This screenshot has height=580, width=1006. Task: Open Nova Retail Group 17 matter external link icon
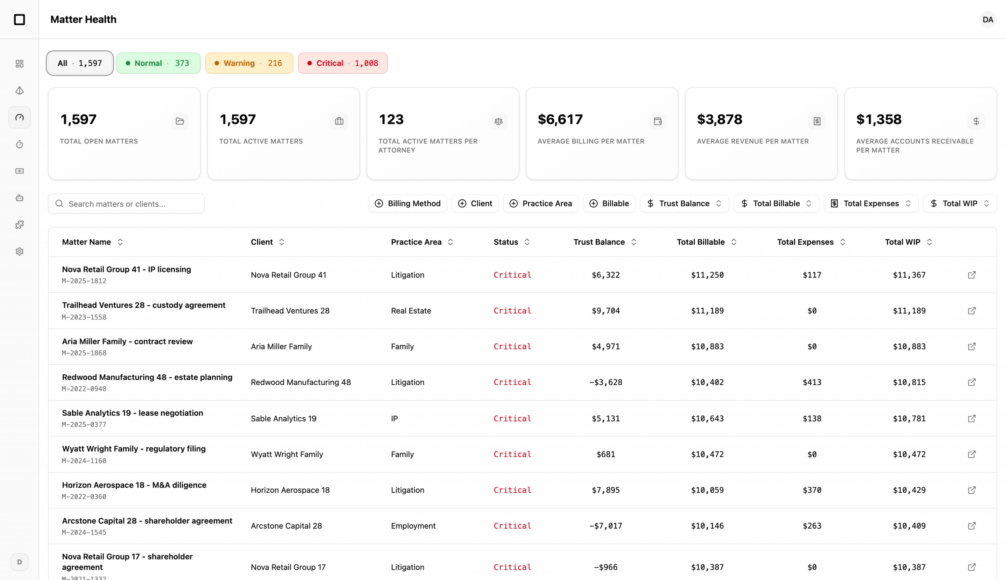tap(972, 567)
